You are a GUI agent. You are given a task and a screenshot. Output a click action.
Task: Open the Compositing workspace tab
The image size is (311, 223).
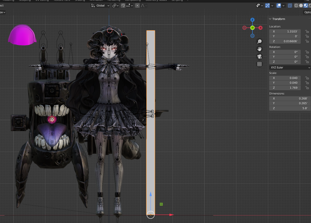click(133, 0)
